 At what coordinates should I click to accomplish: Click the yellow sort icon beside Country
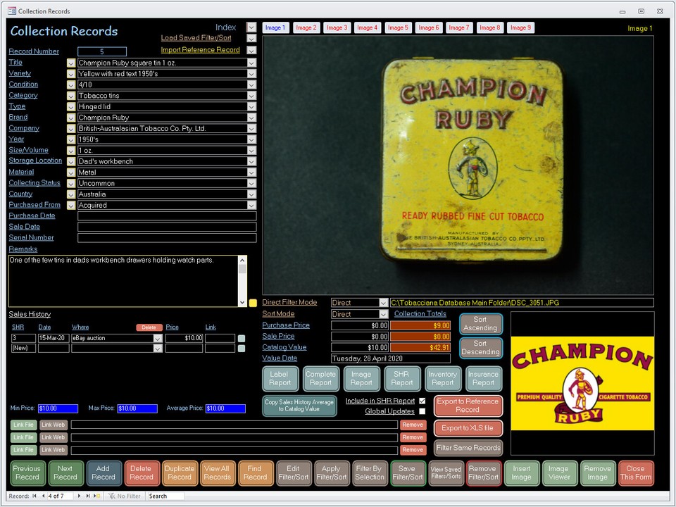(x=71, y=194)
